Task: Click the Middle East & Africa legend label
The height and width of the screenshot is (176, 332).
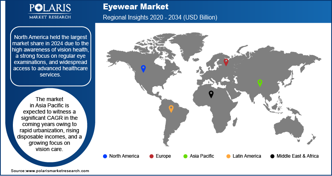Action: (298, 156)
